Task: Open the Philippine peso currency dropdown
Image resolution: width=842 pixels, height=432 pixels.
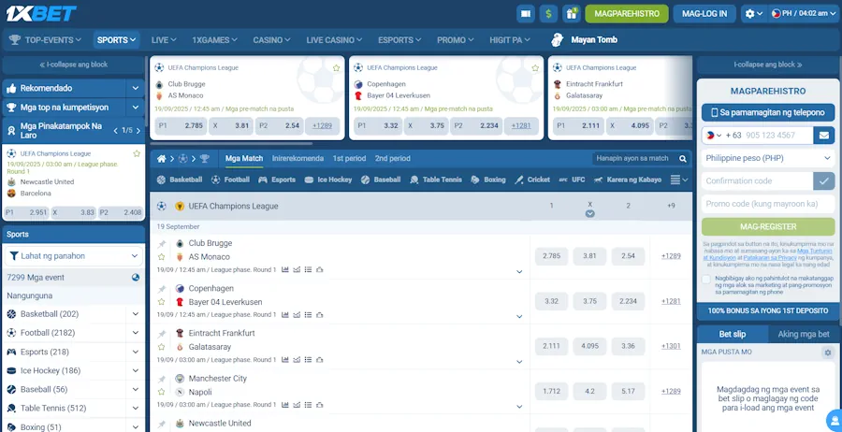Action: pos(768,158)
